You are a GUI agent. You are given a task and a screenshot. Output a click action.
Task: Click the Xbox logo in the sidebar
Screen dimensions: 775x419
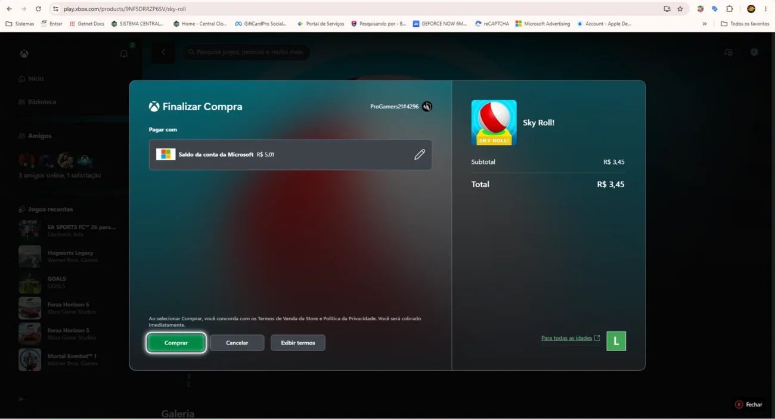point(24,54)
